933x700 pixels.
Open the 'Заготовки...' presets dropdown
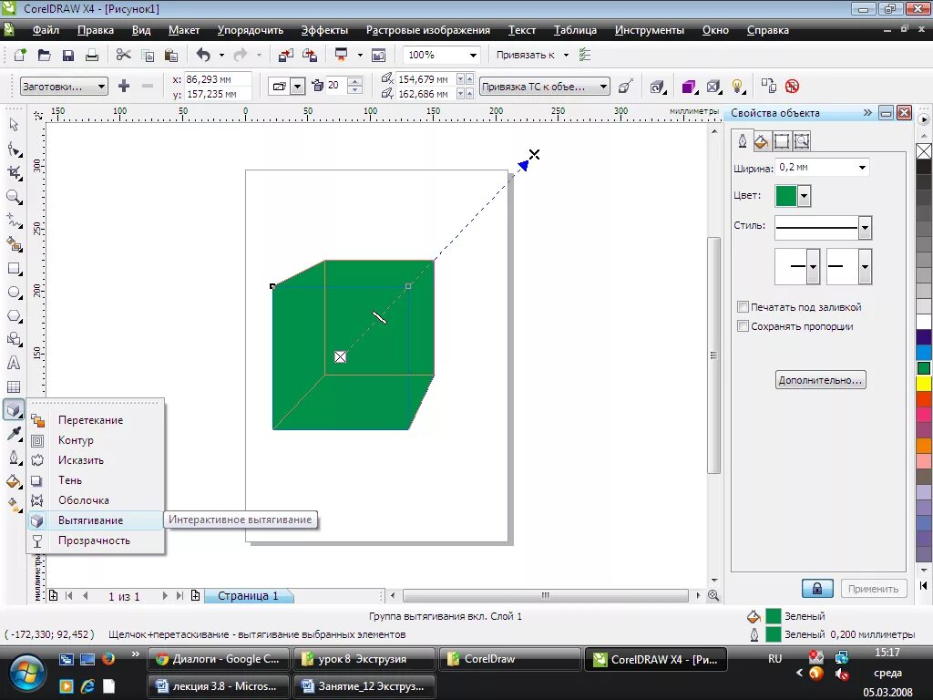101,87
